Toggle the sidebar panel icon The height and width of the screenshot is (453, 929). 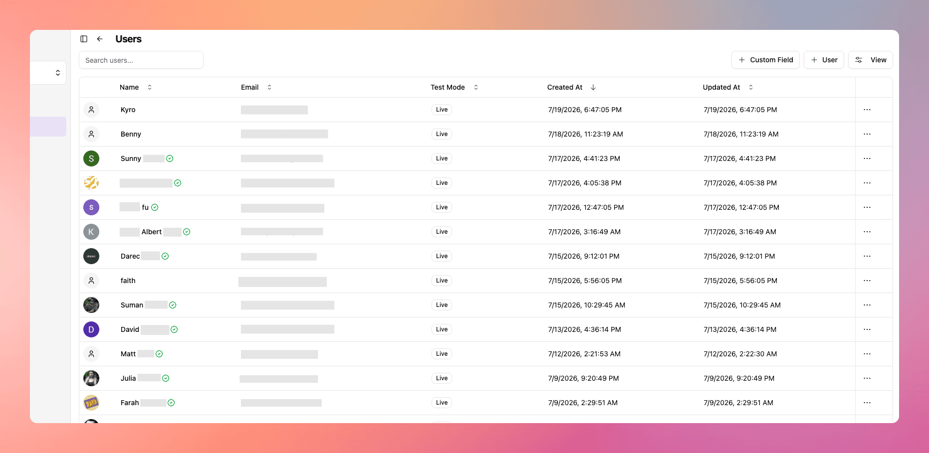click(84, 39)
